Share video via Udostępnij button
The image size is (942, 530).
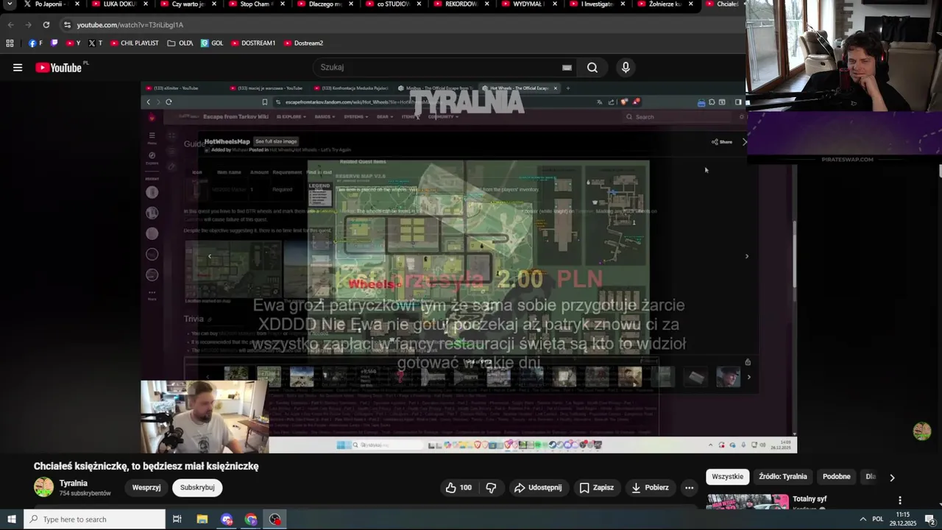click(538, 487)
